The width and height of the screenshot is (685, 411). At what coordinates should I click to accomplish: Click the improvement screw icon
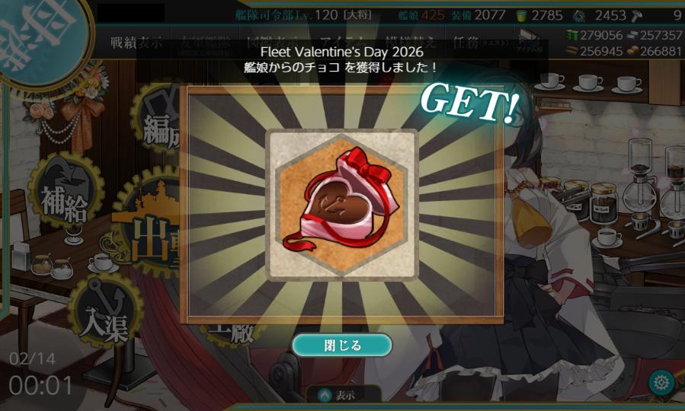[636, 16]
